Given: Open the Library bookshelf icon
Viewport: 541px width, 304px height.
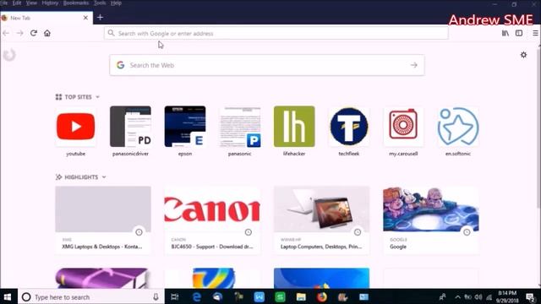Looking at the screenshot, I should tap(505, 33).
